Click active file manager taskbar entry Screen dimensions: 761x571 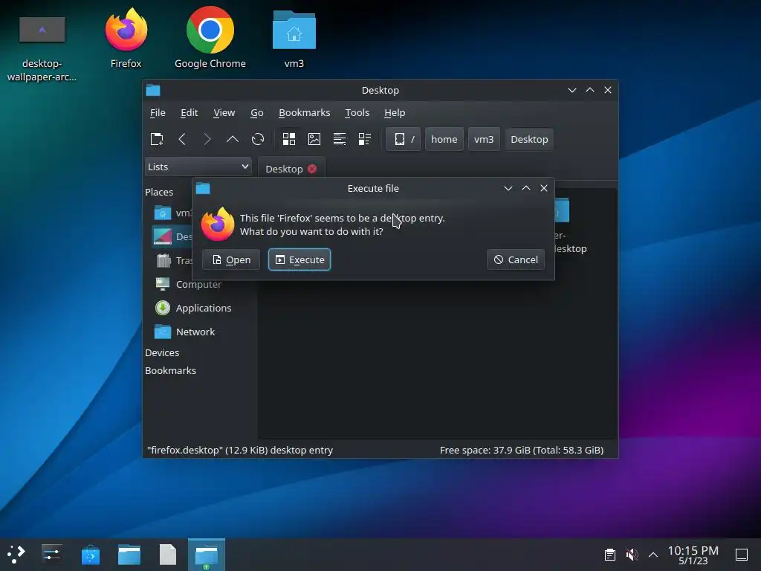coord(207,555)
